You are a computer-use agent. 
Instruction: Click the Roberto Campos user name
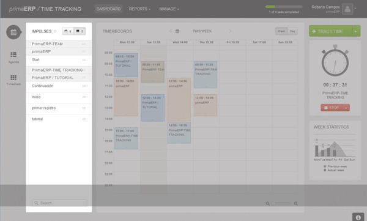(325, 7)
